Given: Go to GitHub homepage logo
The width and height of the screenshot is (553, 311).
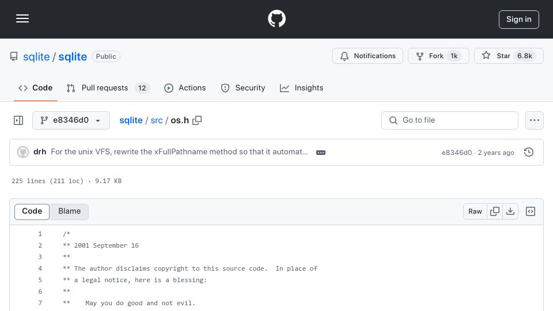Looking at the screenshot, I should 276,18.
